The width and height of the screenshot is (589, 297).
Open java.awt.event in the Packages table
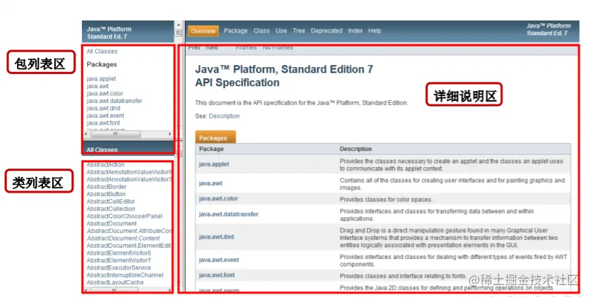219,260
